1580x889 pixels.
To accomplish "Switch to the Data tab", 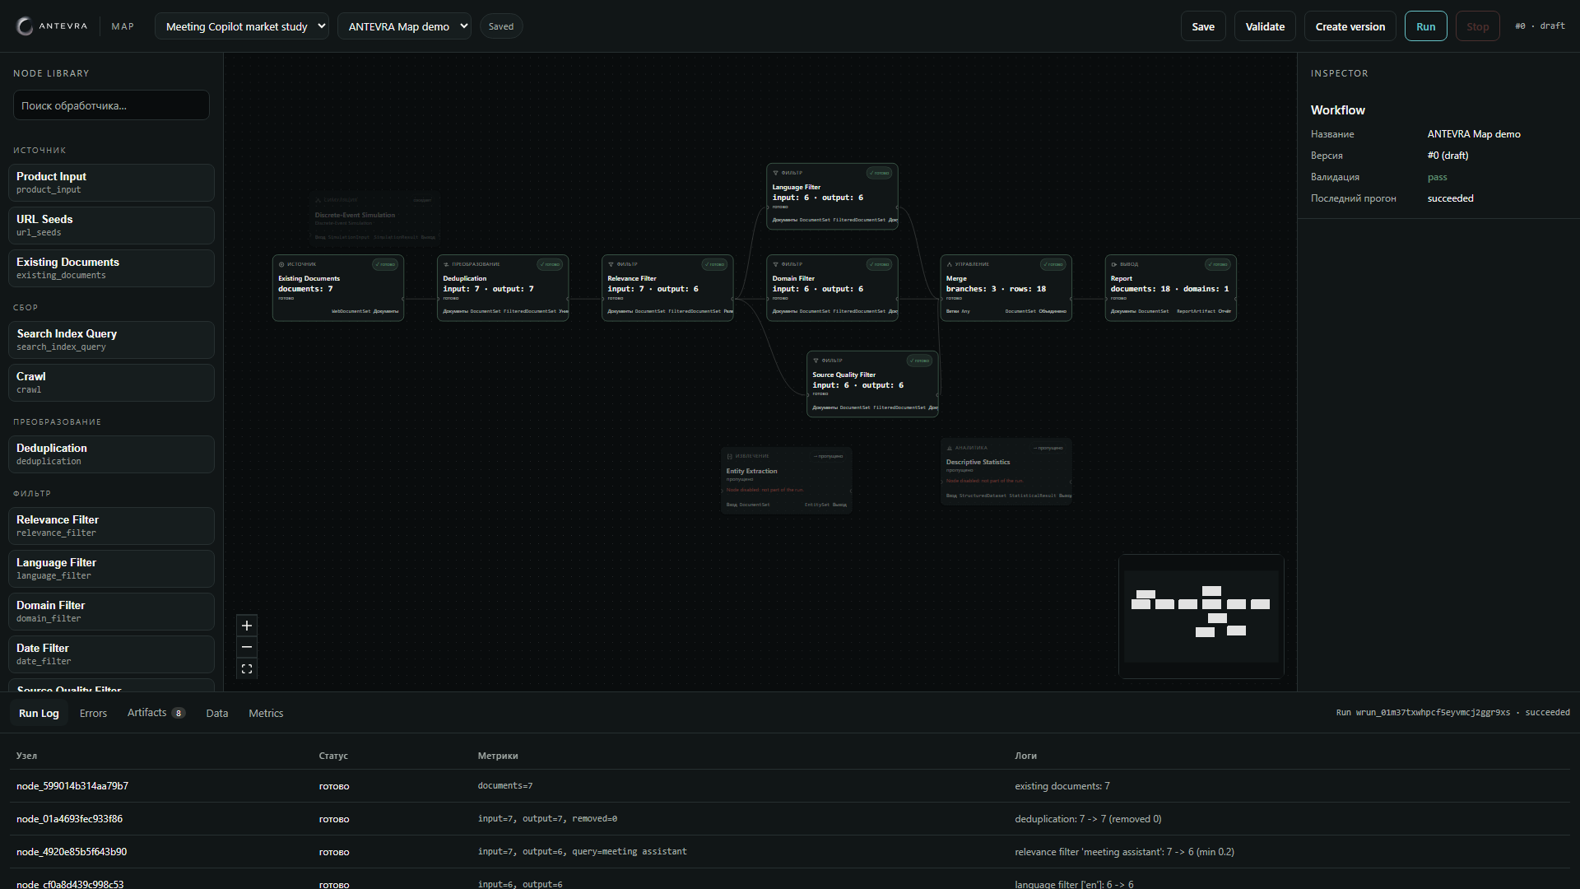I will pyautogui.click(x=217, y=713).
